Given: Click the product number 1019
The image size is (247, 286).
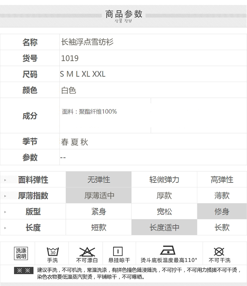Looking at the screenshot, I should (x=70, y=58).
